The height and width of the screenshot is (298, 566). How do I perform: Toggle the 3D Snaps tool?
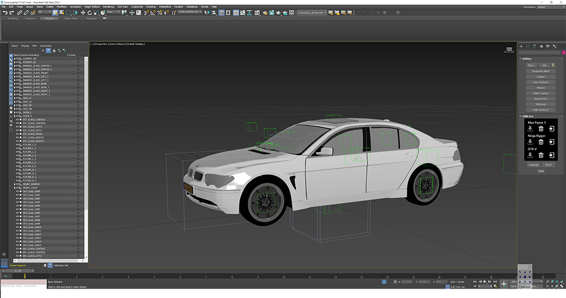146,13
